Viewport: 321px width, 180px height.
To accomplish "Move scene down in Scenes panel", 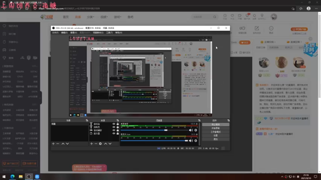I will click(x=67, y=144).
